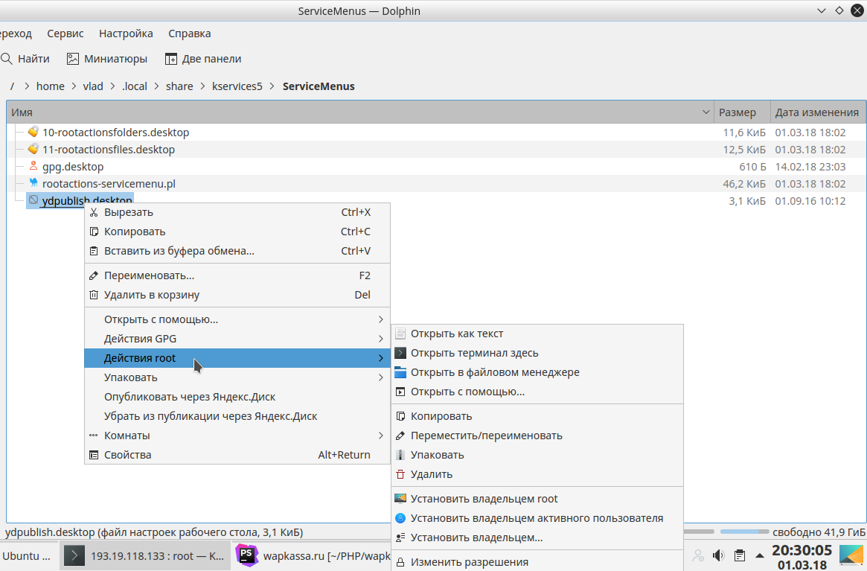Click the archive icon beside Упаковать in submenu

pyautogui.click(x=400, y=455)
